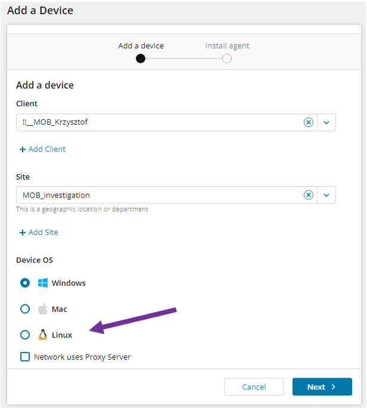367x408 pixels.
Task: Enable Network uses Proxy Server checkbox
Action: pos(25,357)
